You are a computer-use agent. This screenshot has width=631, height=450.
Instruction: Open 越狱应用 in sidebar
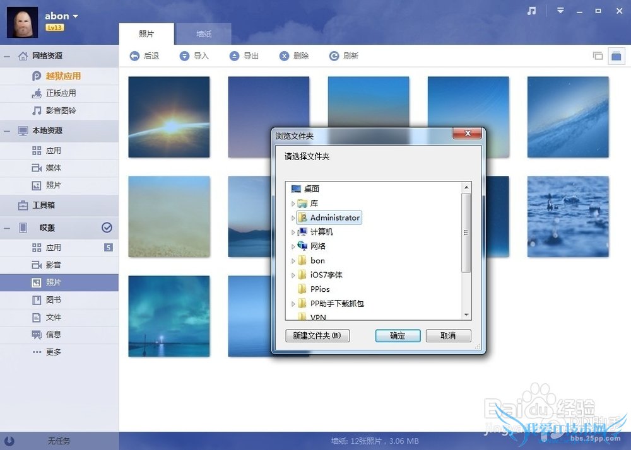[59, 76]
